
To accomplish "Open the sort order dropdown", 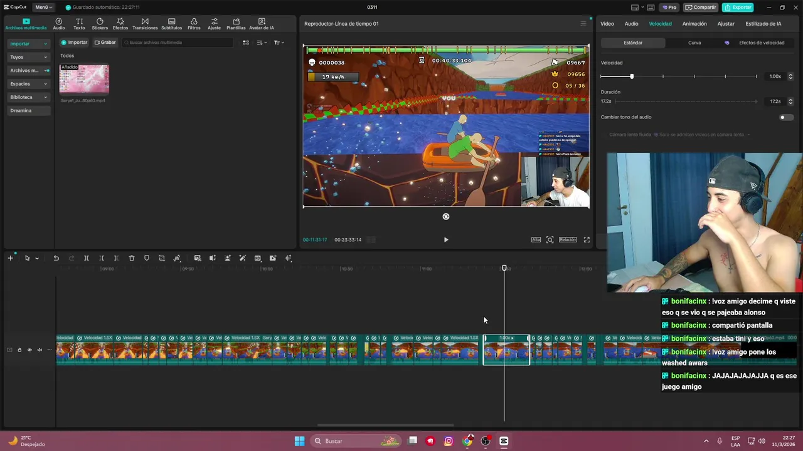I will pos(262,43).
